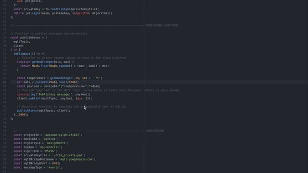This screenshot has height=173, width=308.
Task: Click the line 'const privateKey = fs.readFileSync(privateKeyFile);'
Action: point(56,9)
